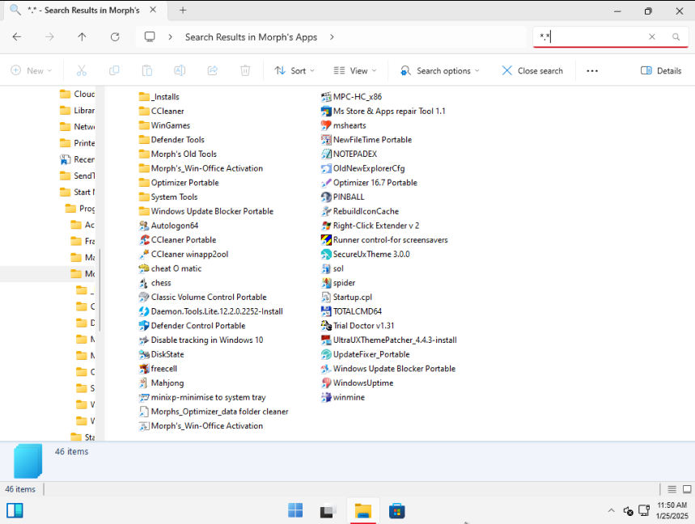Select the NOTEPADEX shortcut icon
Viewport: 695px width, 524px height.
point(326,154)
